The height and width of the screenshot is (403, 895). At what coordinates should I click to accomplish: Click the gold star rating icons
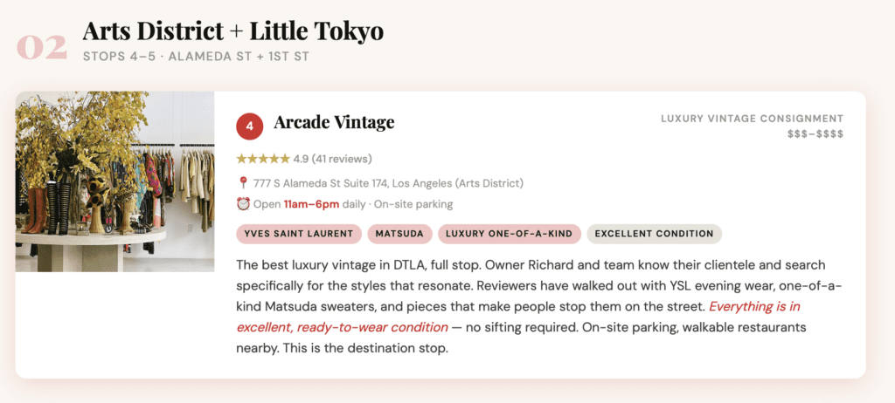point(263,159)
